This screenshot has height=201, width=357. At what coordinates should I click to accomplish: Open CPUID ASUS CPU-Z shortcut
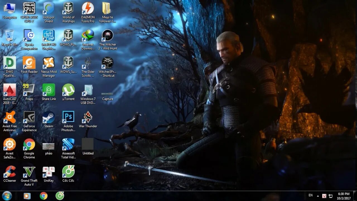(29, 12)
